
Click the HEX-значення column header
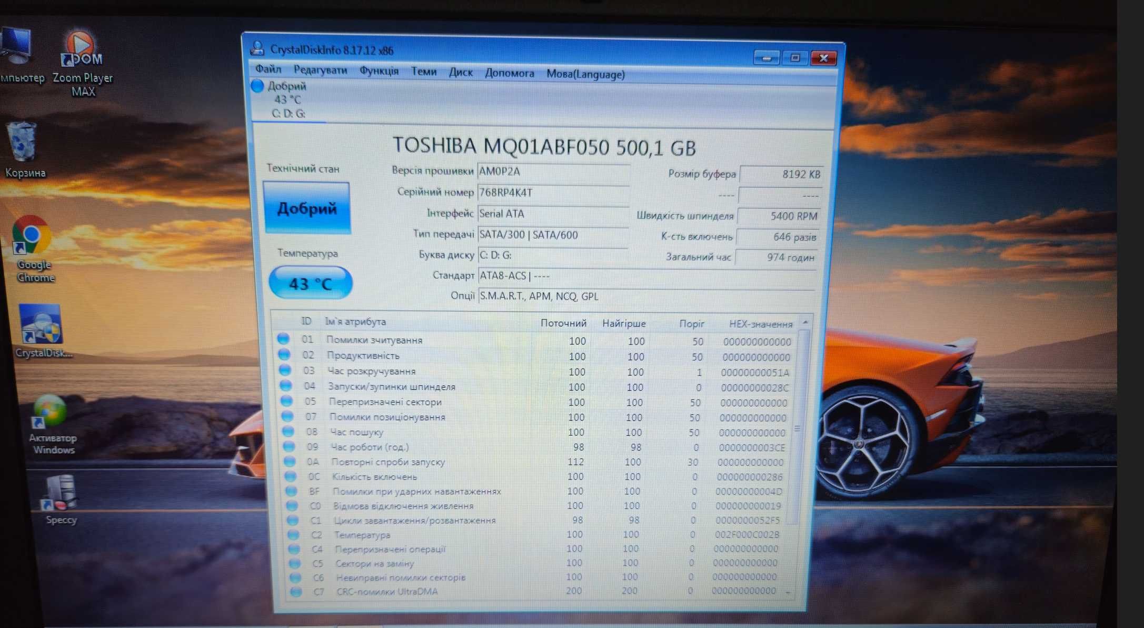point(760,324)
